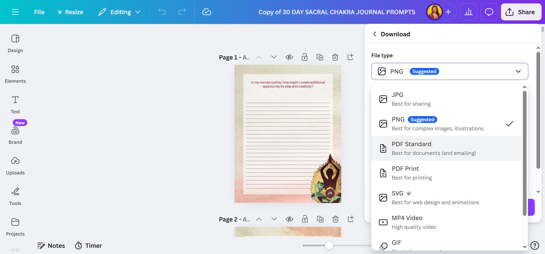The image size is (545, 254).
Task: Lock Page 2
Action: [305, 219]
